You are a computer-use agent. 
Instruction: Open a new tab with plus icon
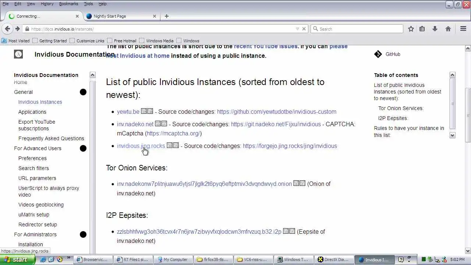click(x=167, y=16)
